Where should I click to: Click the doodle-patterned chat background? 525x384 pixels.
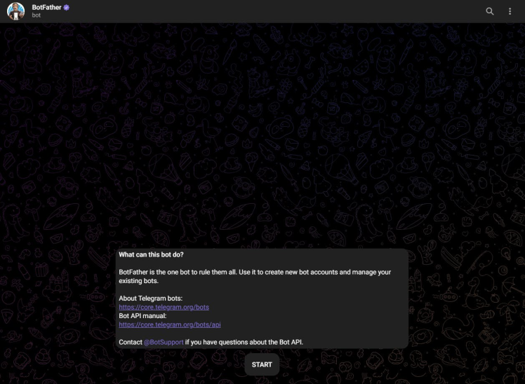(x=262, y=134)
